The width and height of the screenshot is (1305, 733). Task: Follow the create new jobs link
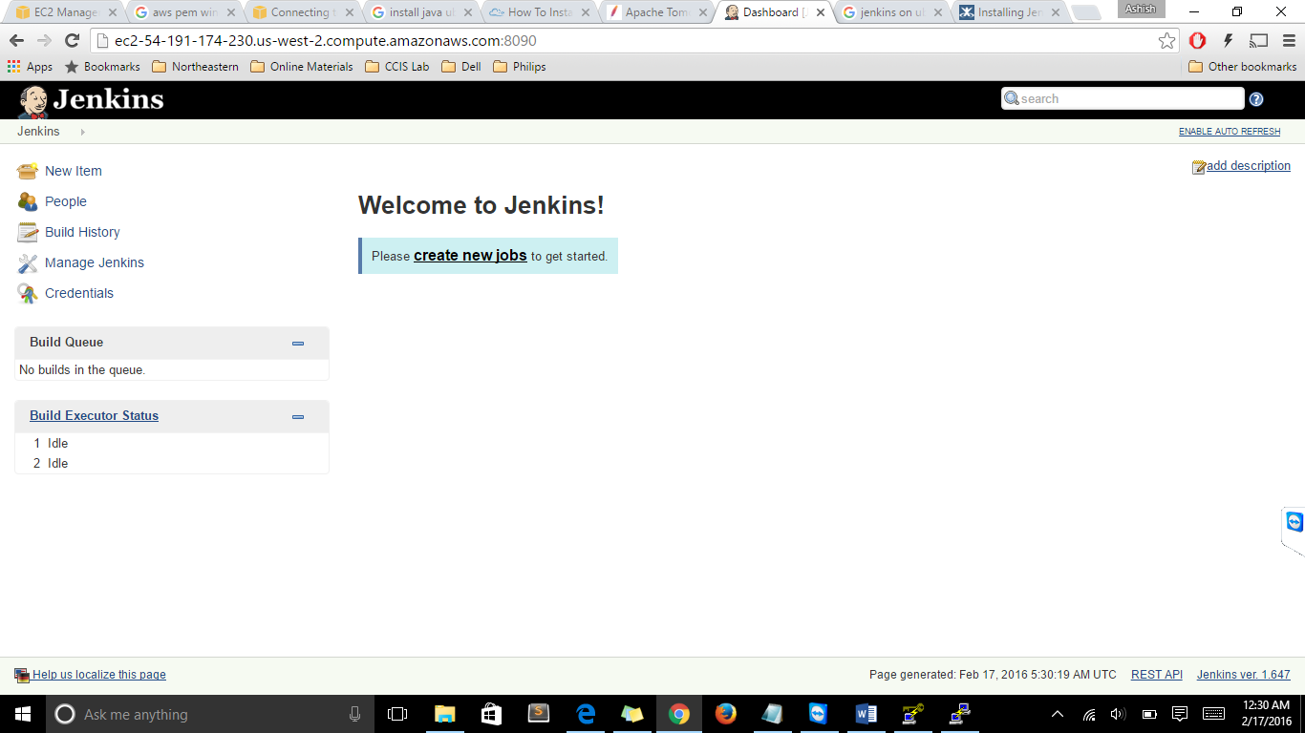tap(470, 256)
